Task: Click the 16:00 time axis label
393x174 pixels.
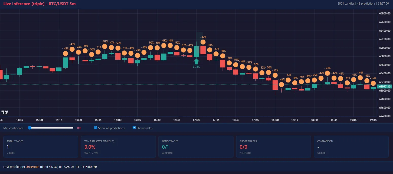Action: pyautogui.click(x=118, y=120)
